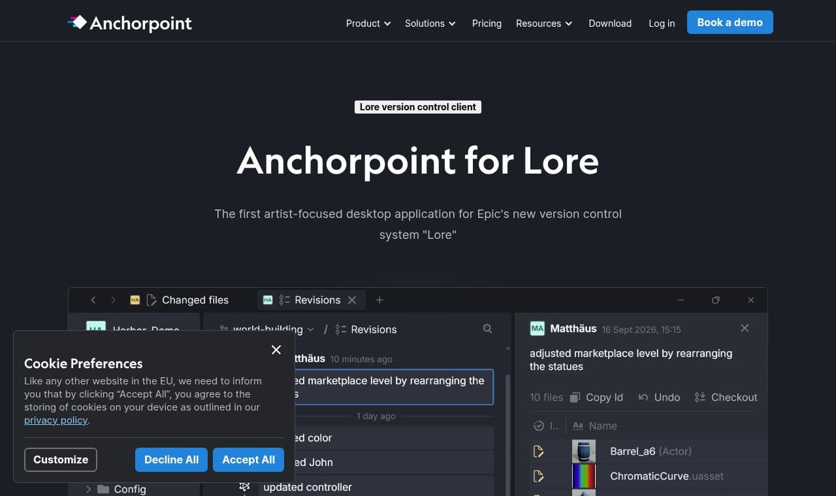Screen dimensions: 836x496
Task: Click the Copy Id button
Action: [597, 397]
